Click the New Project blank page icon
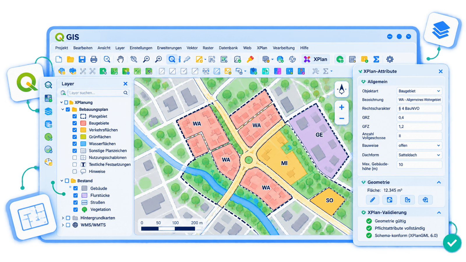Screen dimensions: 466x262 pos(59,59)
